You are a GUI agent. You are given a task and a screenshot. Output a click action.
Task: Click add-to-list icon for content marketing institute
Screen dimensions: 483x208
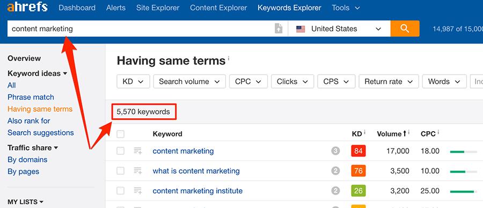coord(138,191)
